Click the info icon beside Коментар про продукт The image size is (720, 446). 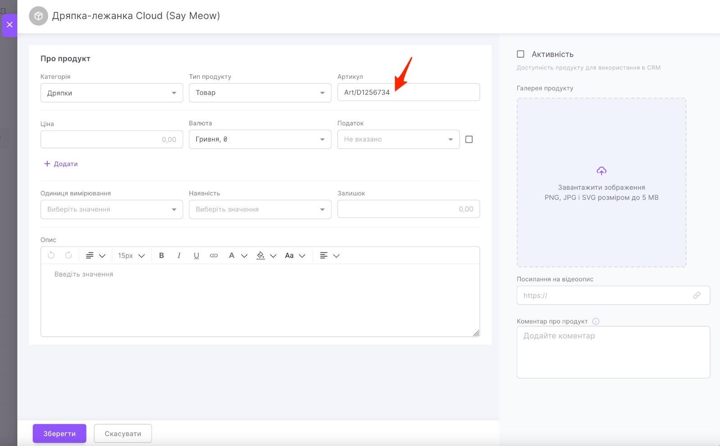pos(596,321)
